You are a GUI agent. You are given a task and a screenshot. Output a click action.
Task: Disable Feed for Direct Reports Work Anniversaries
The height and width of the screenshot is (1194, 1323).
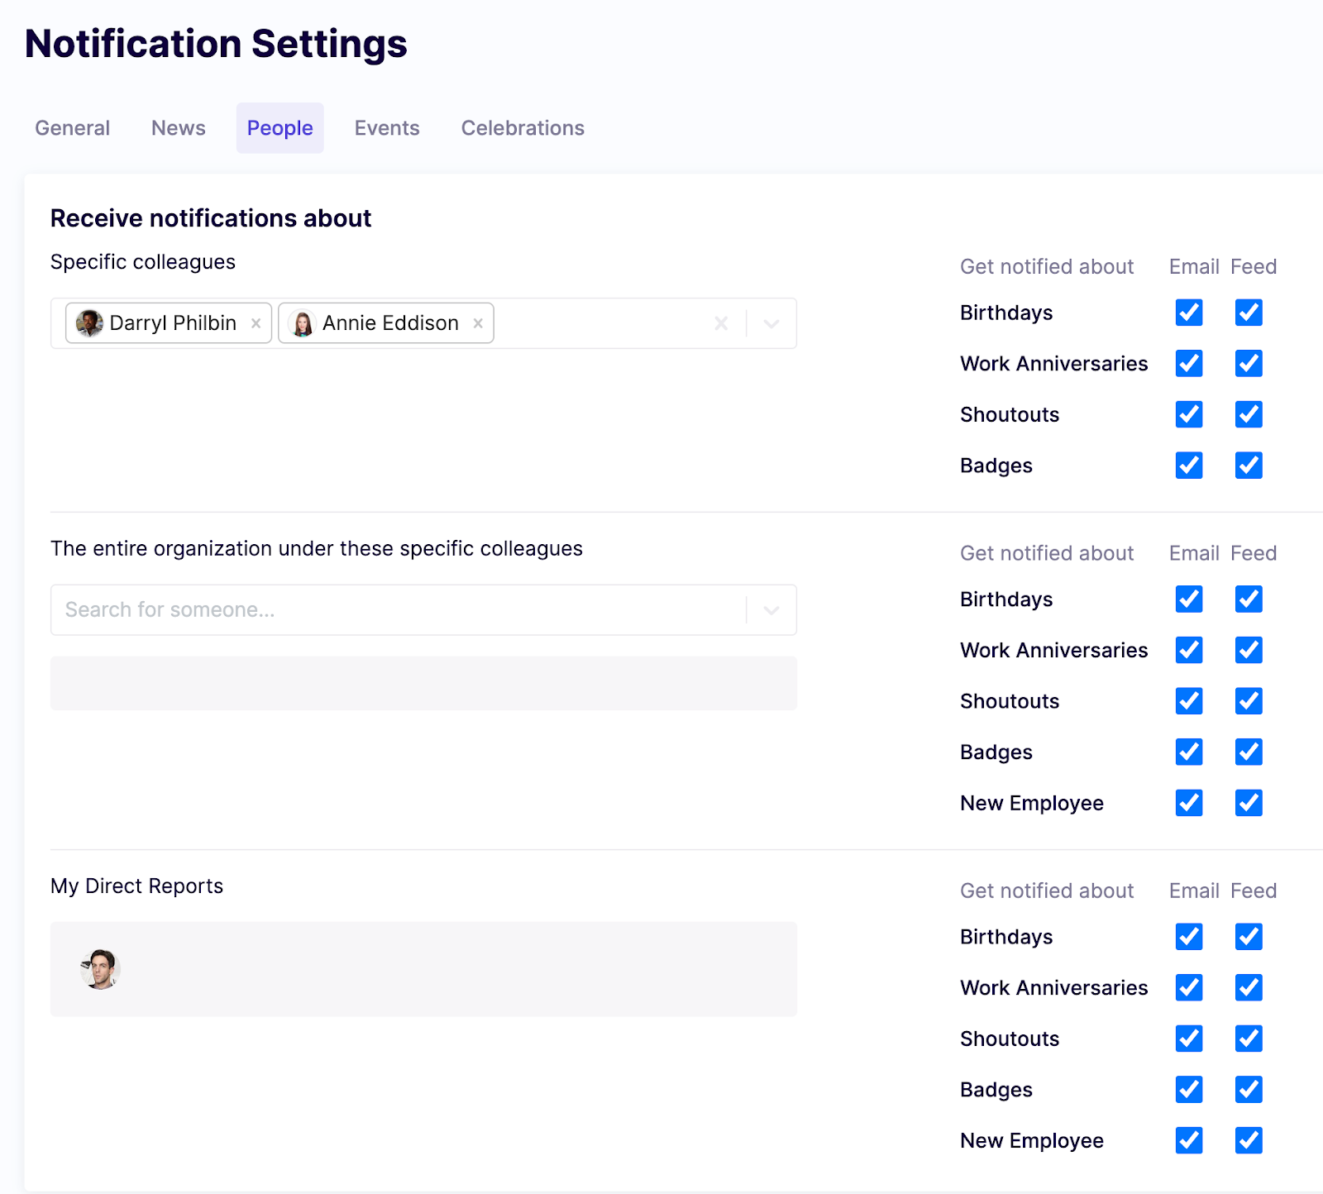[x=1249, y=987]
